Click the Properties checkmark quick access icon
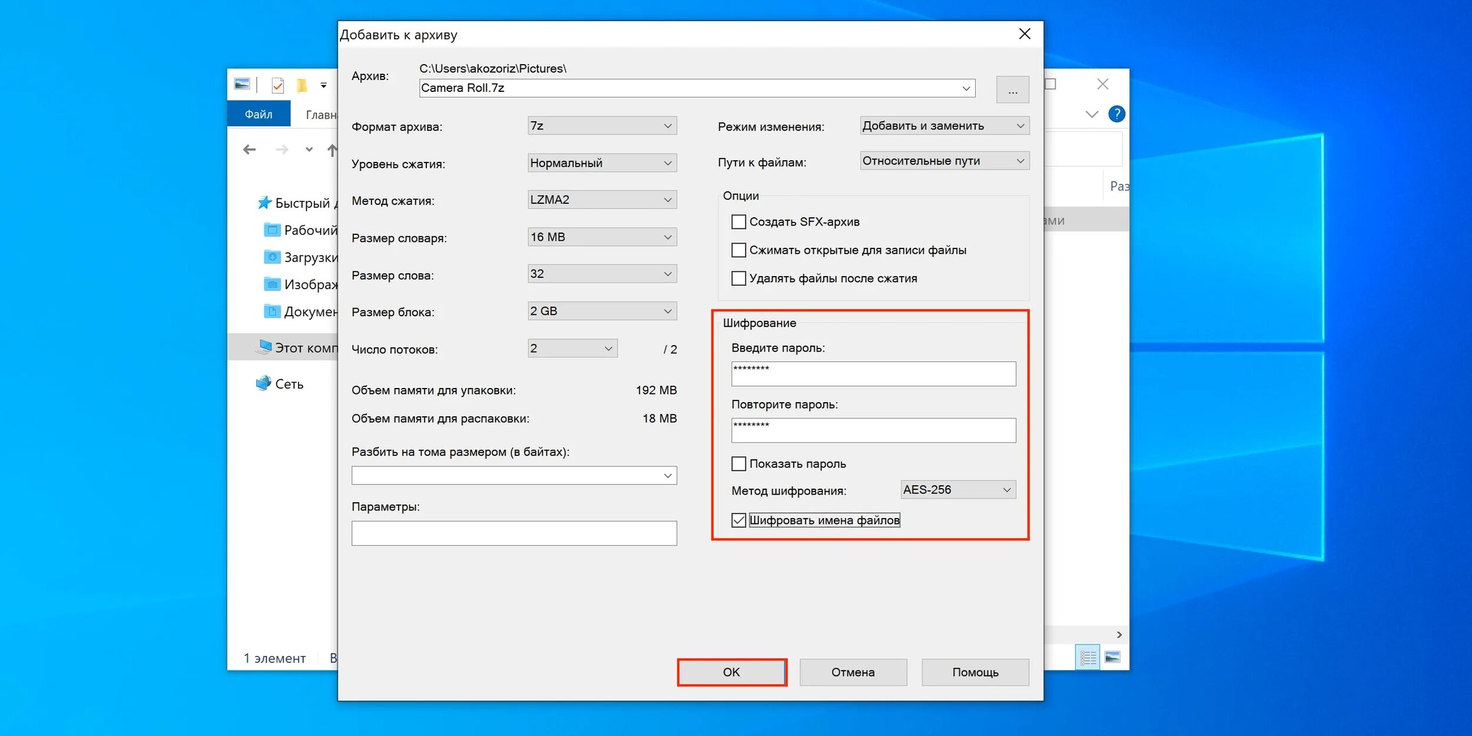 (278, 85)
